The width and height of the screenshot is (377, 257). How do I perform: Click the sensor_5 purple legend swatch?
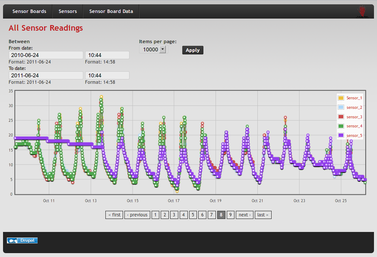(341, 136)
